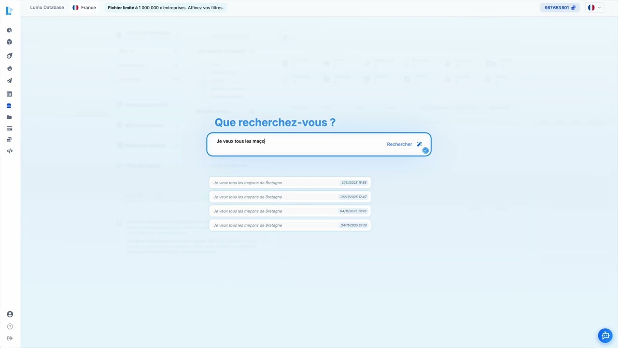The width and height of the screenshot is (618, 348).
Task: Open the chat support widget
Action: [x=605, y=335]
